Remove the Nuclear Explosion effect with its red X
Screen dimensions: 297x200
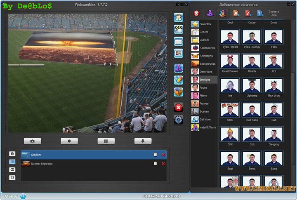click(163, 164)
